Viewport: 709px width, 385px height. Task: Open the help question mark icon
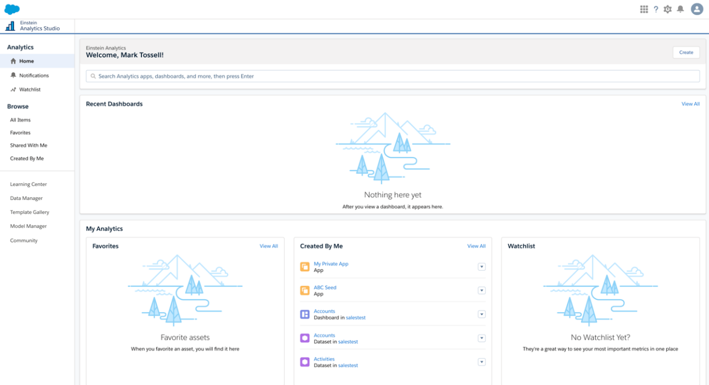pyautogui.click(x=656, y=9)
